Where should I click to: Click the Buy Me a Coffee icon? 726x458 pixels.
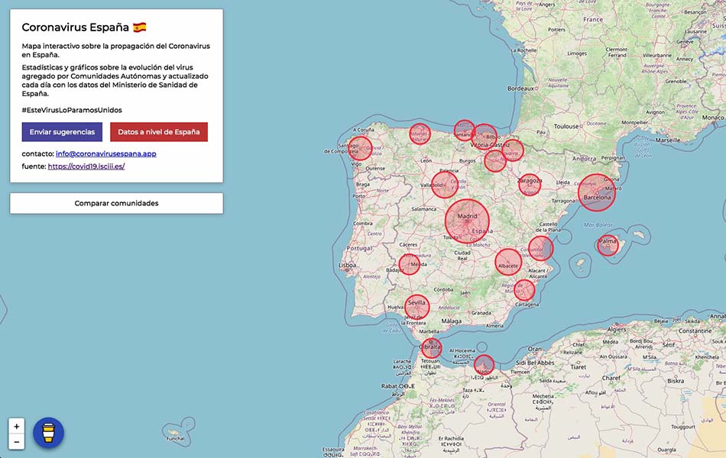point(48,432)
